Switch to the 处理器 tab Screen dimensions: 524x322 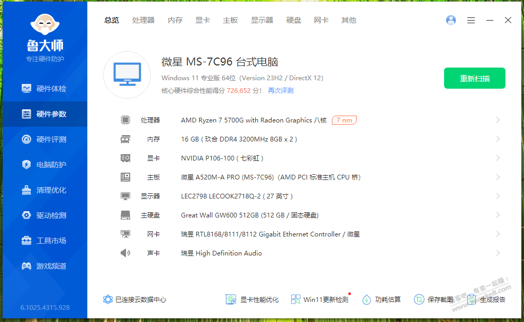[143, 20]
